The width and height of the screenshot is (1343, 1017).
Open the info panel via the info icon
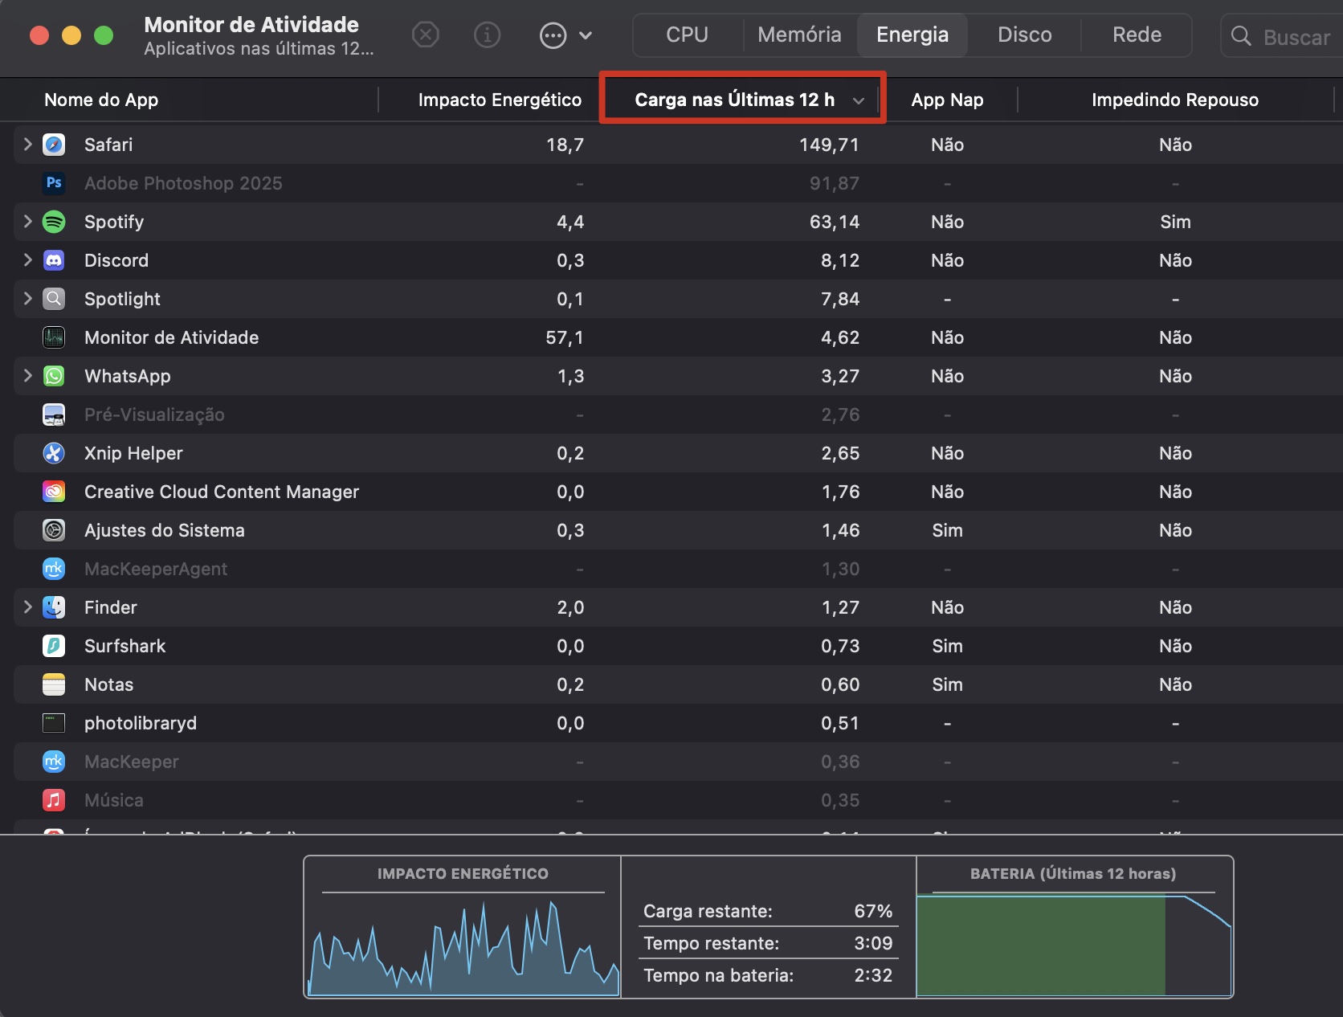(487, 35)
